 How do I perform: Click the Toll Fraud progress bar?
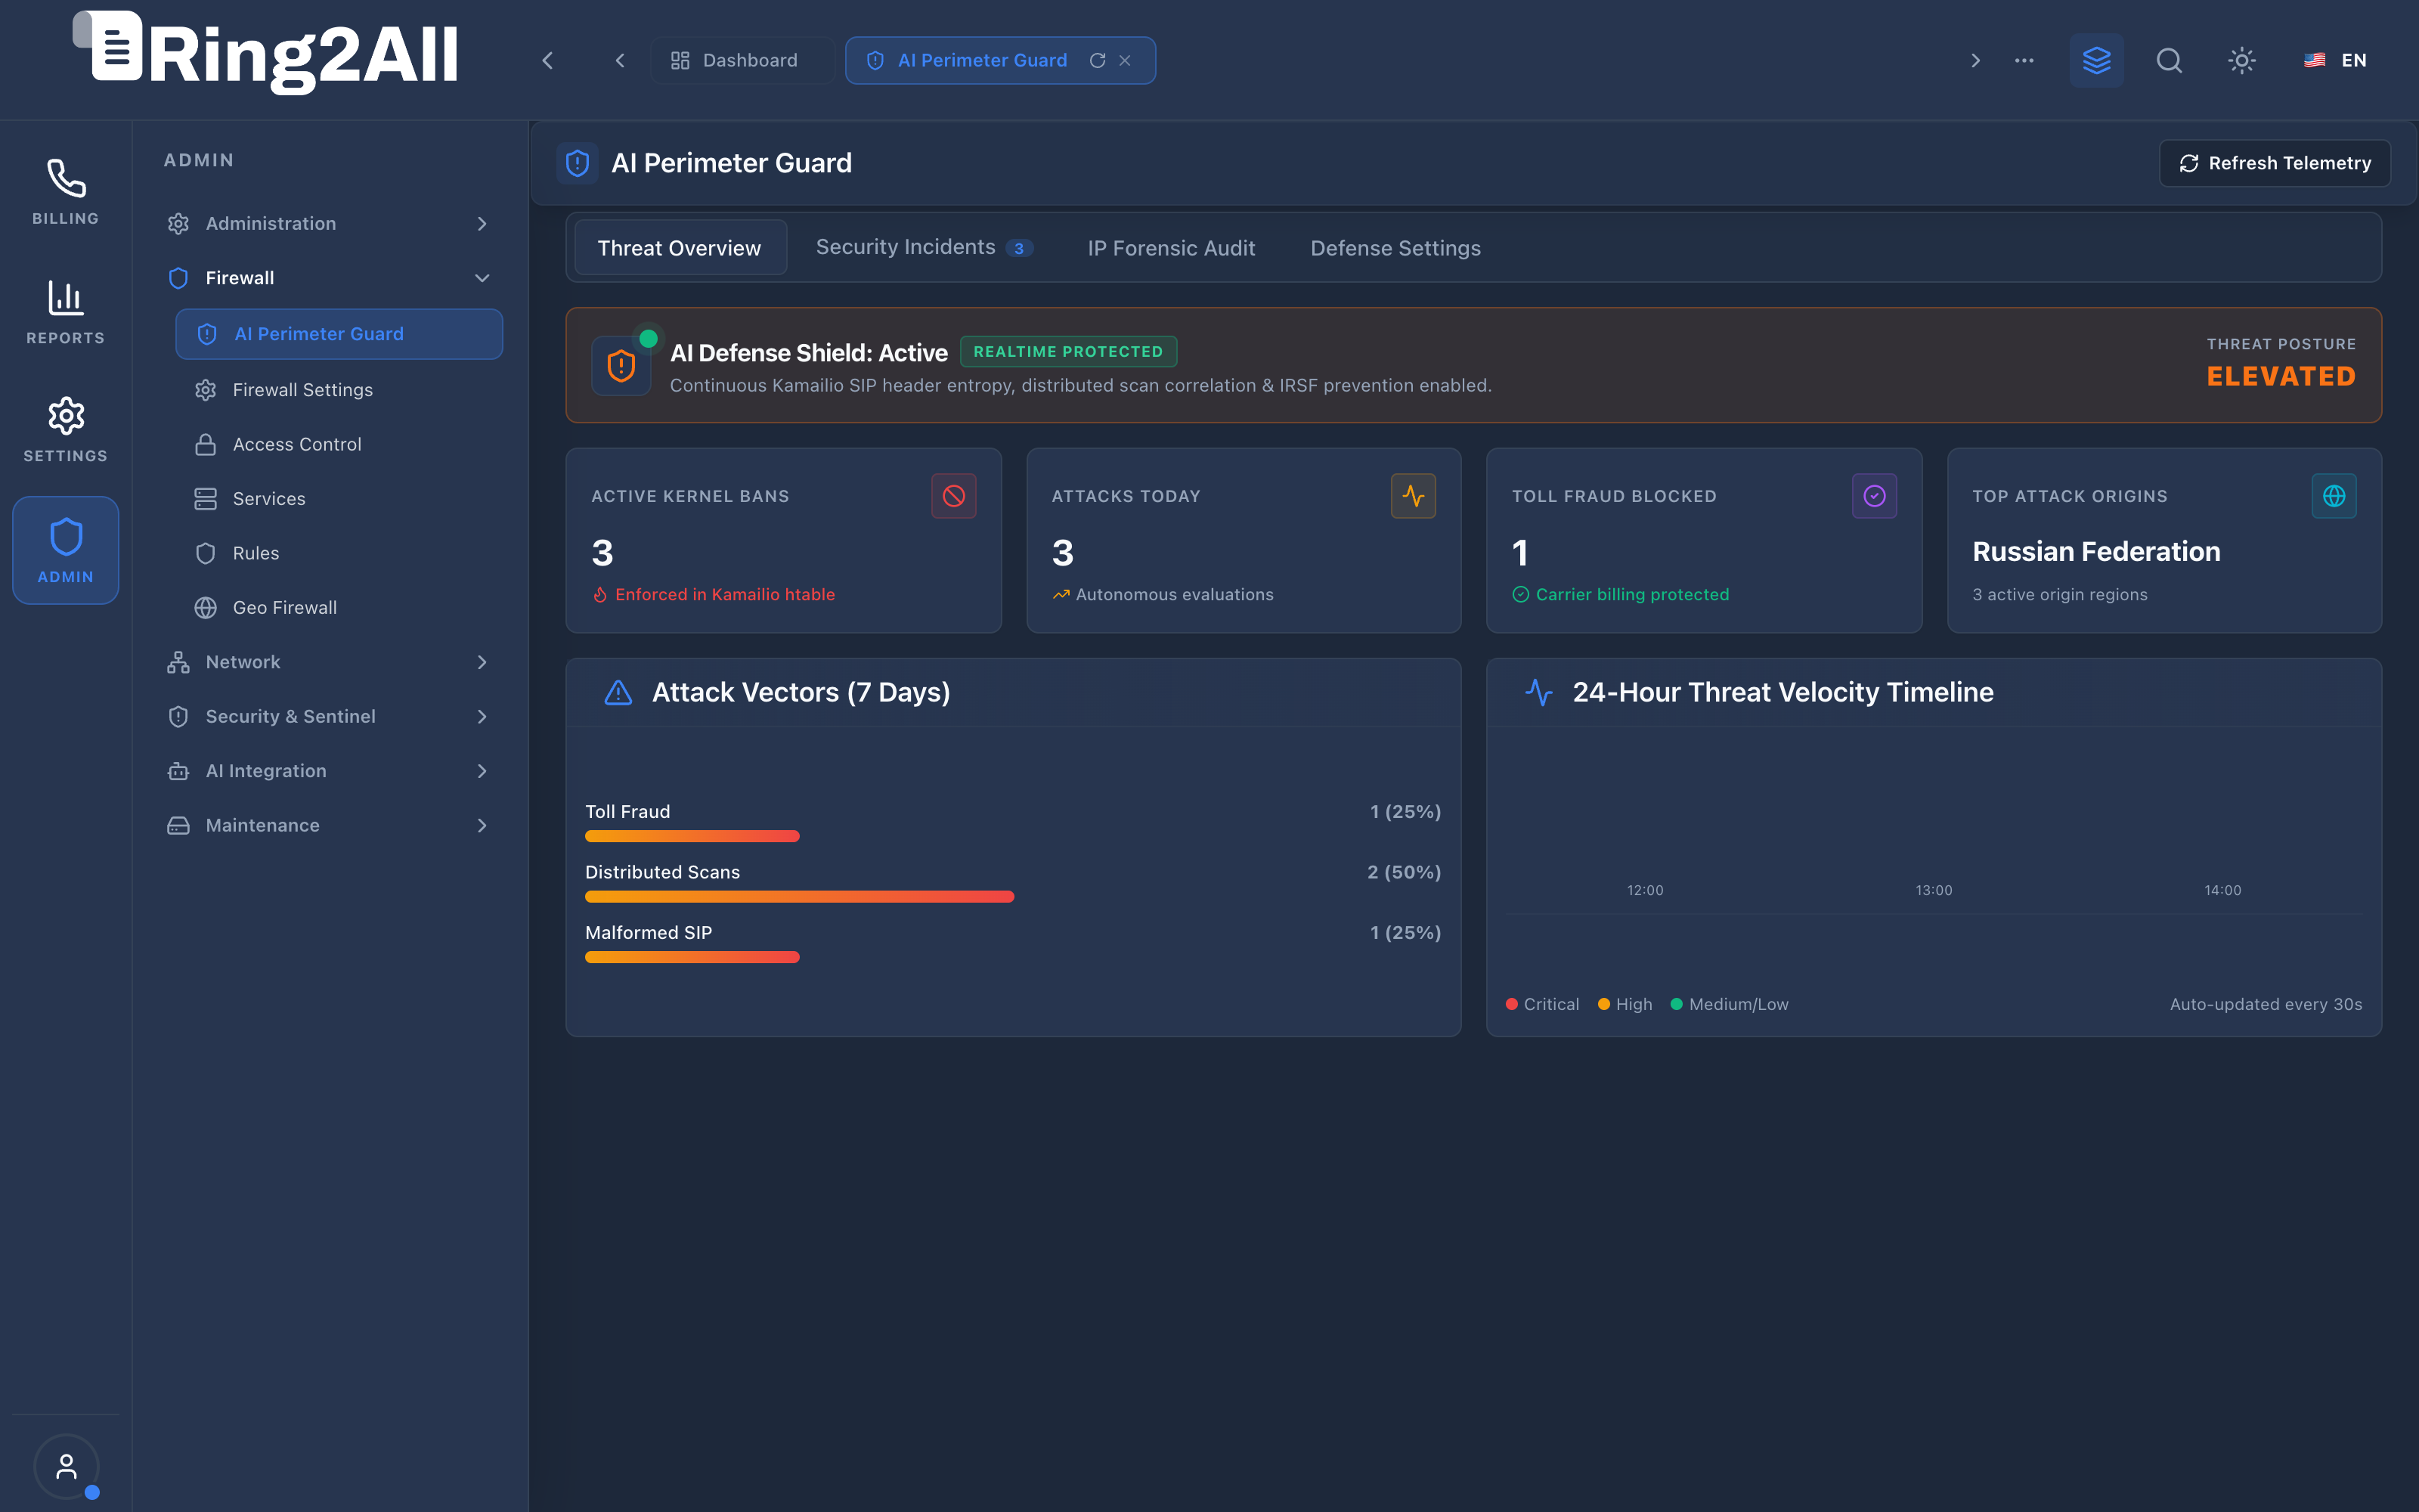pos(692,836)
